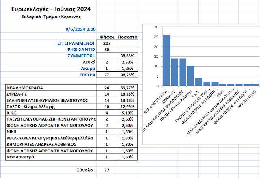Click ΠΛΕΥΣΗ ΕΛΕΥΘΕΡΙΑΣ-ΖΩΗ ΚΩΝΣΤΑΝΤΟΠΟΥΛΟΥ table cell

coord(51,119)
